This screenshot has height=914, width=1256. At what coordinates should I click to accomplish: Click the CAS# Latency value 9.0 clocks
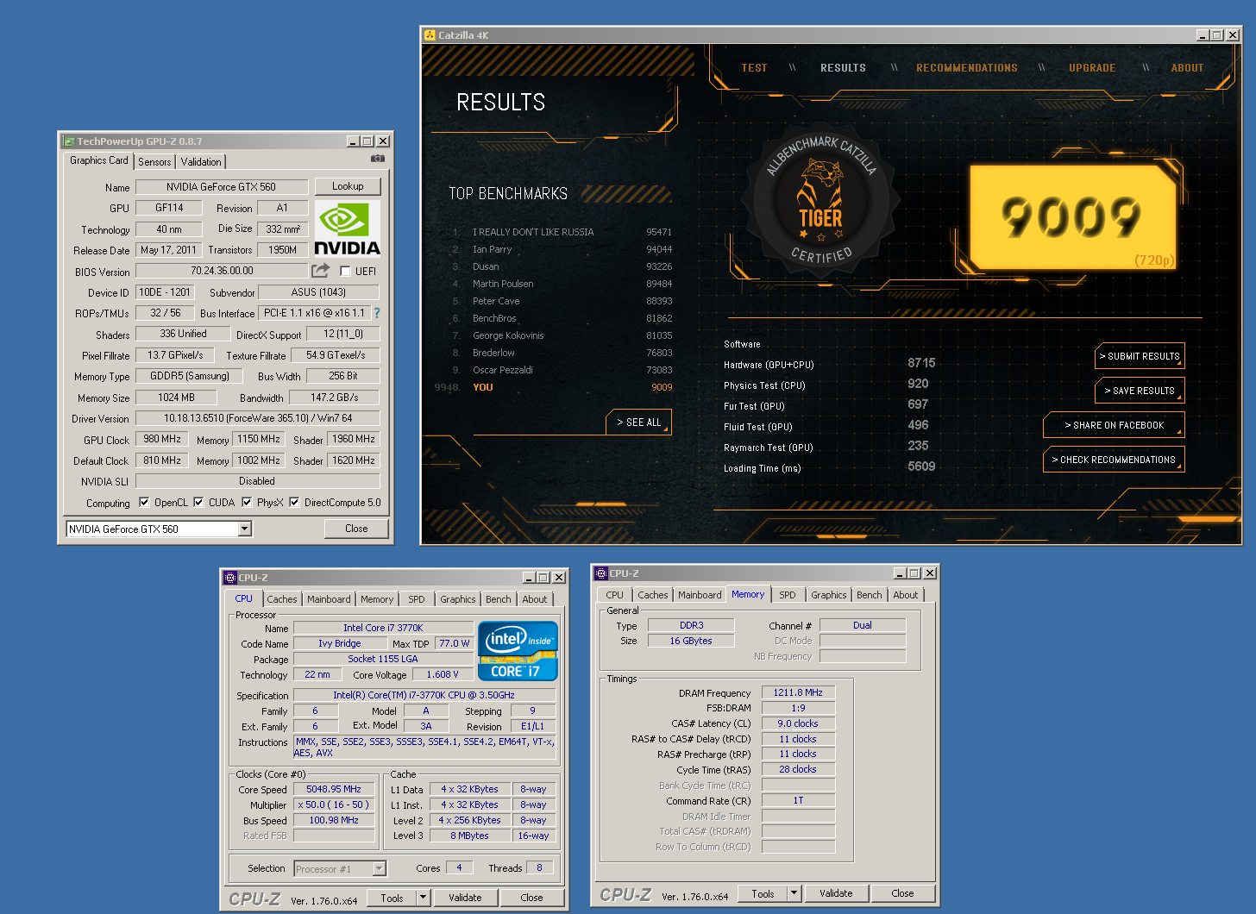coord(798,723)
